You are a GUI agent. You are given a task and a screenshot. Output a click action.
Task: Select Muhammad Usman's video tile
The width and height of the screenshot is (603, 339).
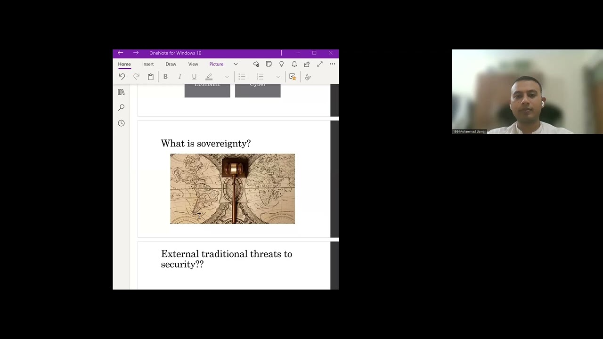coord(527,92)
